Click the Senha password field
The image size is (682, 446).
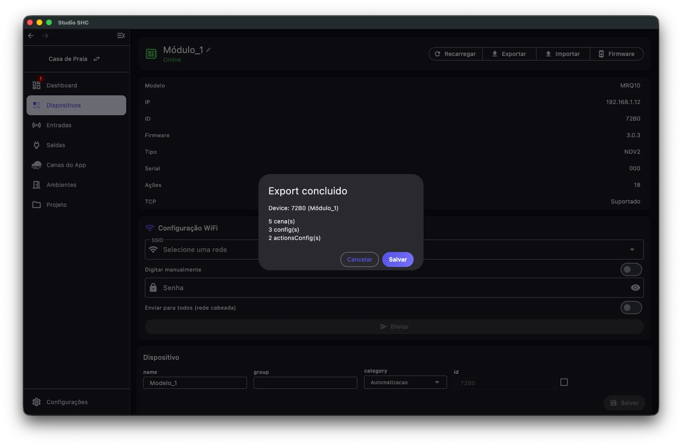[x=394, y=288]
